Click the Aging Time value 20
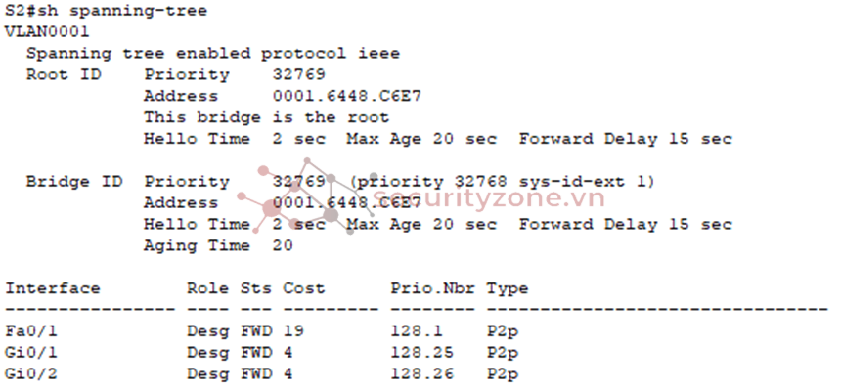 282,245
